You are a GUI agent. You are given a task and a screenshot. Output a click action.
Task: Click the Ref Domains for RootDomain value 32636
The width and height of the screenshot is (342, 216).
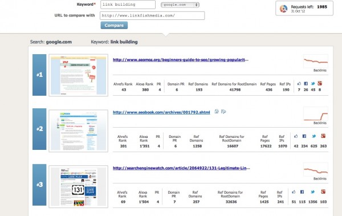click(231, 202)
